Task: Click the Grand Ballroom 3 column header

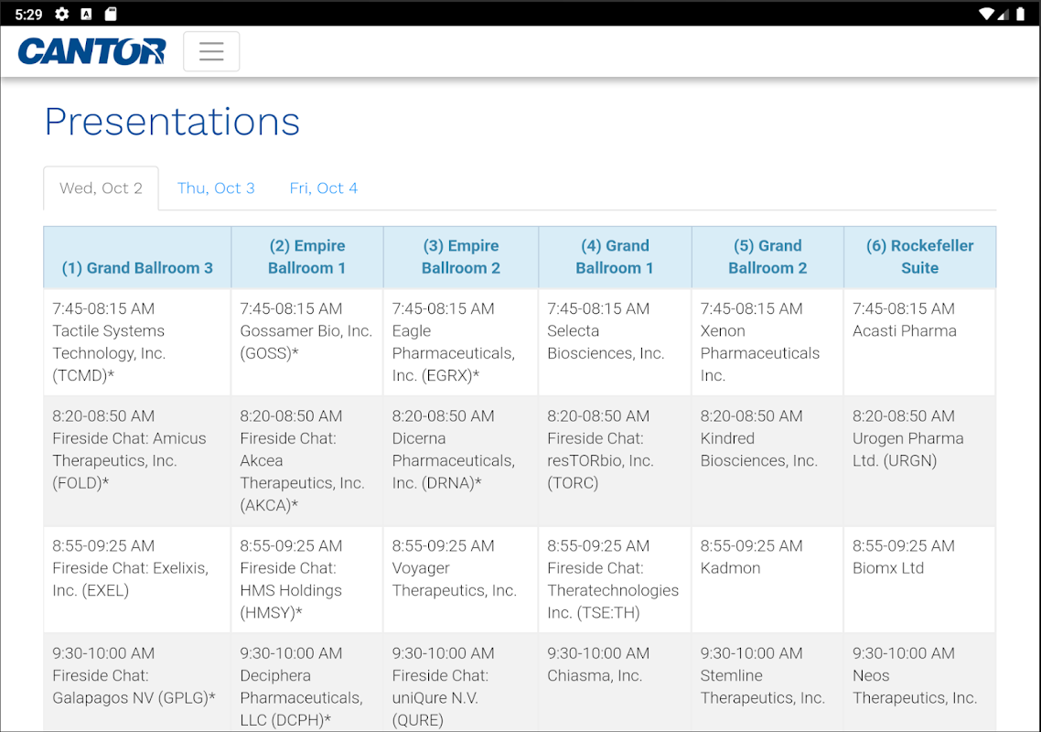Action: click(x=137, y=257)
